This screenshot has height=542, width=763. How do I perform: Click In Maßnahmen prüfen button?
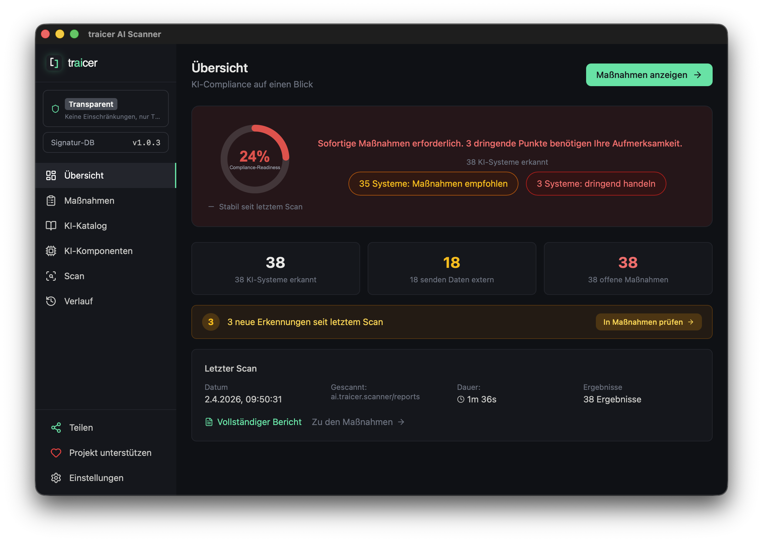tap(649, 322)
